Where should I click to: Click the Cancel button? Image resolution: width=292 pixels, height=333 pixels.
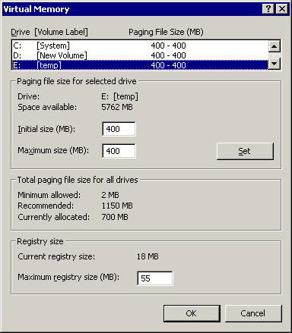pyautogui.click(x=253, y=313)
